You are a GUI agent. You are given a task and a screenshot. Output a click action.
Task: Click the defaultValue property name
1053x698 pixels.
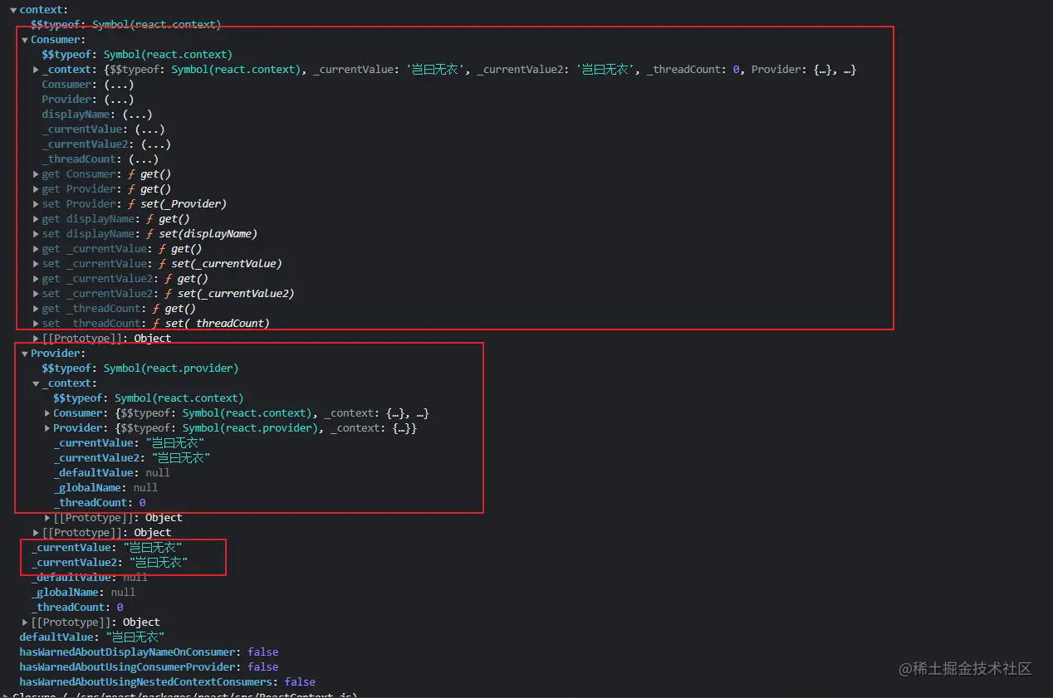point(58,637)
